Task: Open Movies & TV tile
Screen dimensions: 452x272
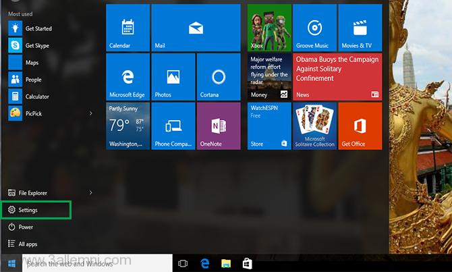Action: tap(360, 28)
